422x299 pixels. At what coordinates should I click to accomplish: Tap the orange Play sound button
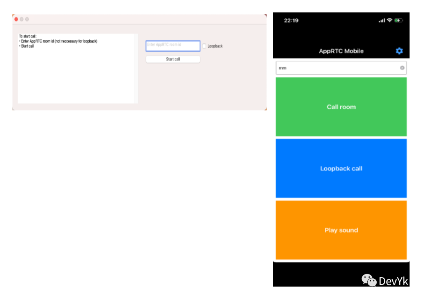pos(341,230)
